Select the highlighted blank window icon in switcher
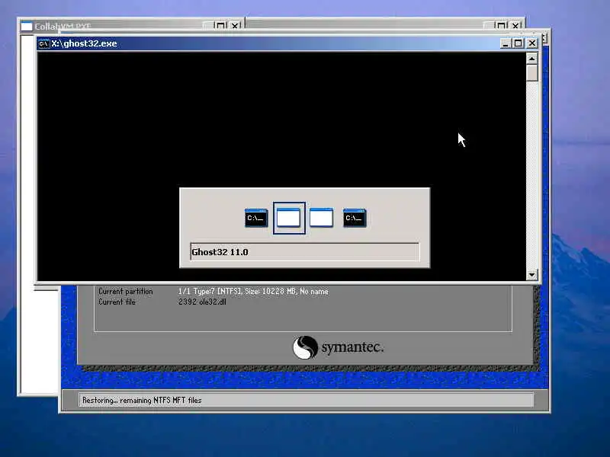This screenshot has height=457, width=610. click(289, 218)
